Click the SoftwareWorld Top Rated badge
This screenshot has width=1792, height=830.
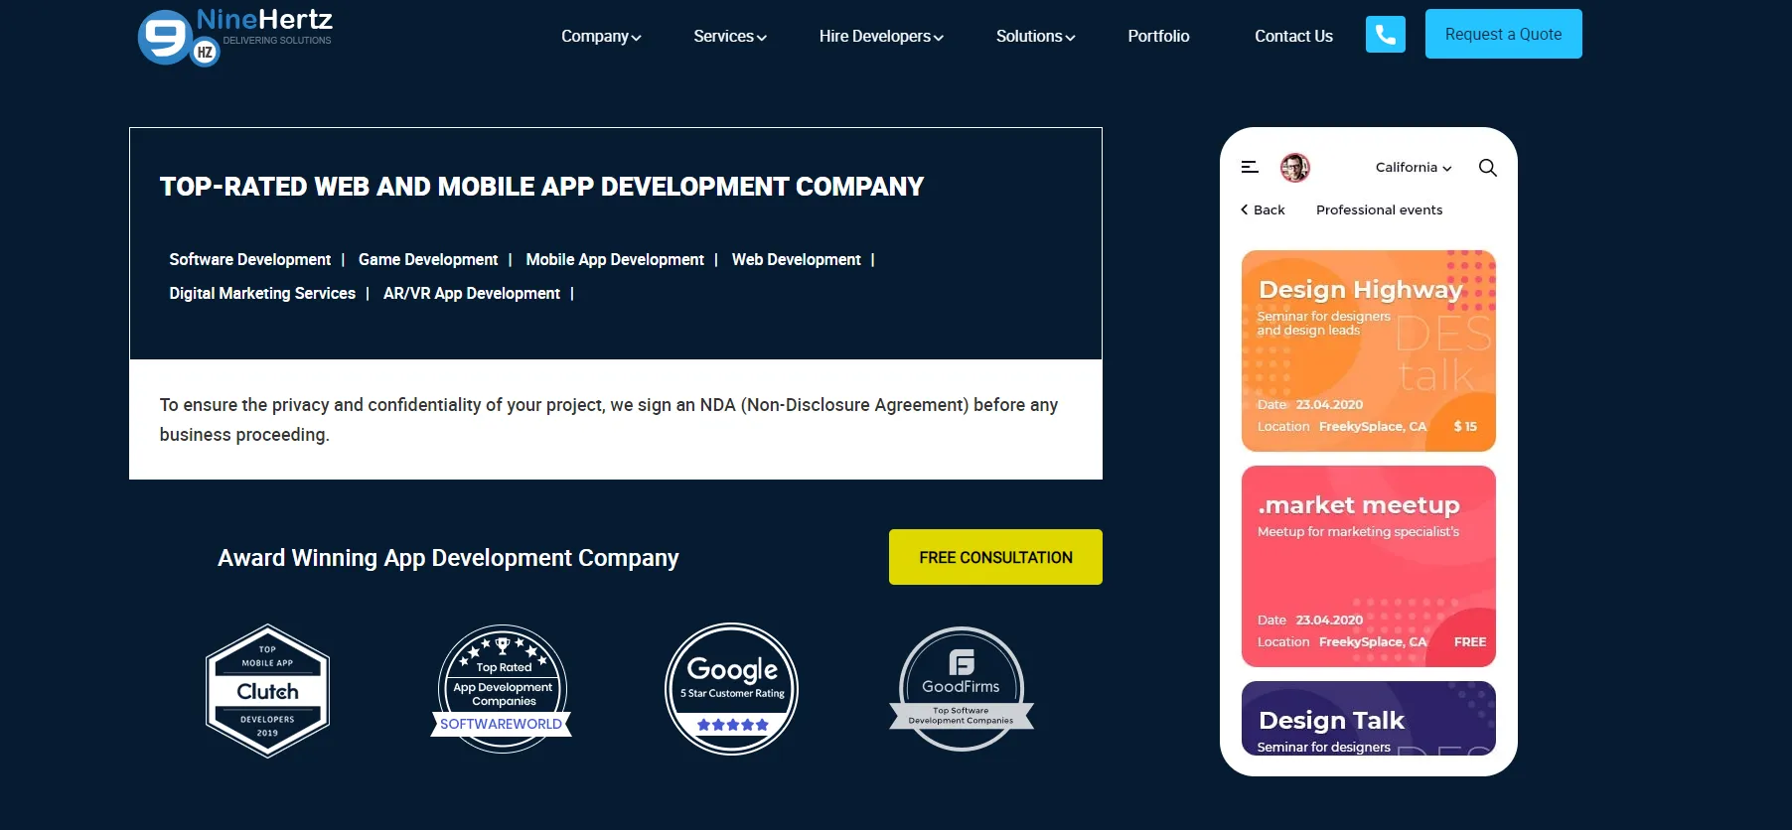tap(503, 689)
